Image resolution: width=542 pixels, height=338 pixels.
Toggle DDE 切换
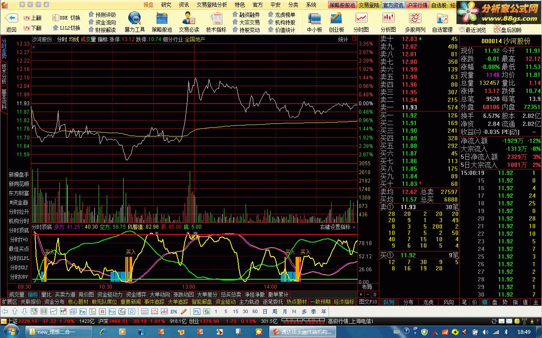click(66, 18)
